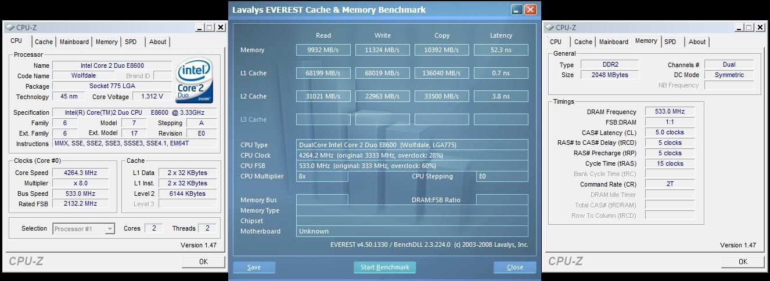Click the CPU-Z title bar icon in left window

tap(11, 27)
